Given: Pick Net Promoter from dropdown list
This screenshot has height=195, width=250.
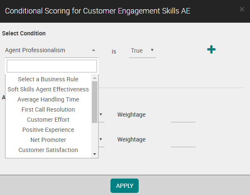Looking at the screenshot, I should [48, 140].
